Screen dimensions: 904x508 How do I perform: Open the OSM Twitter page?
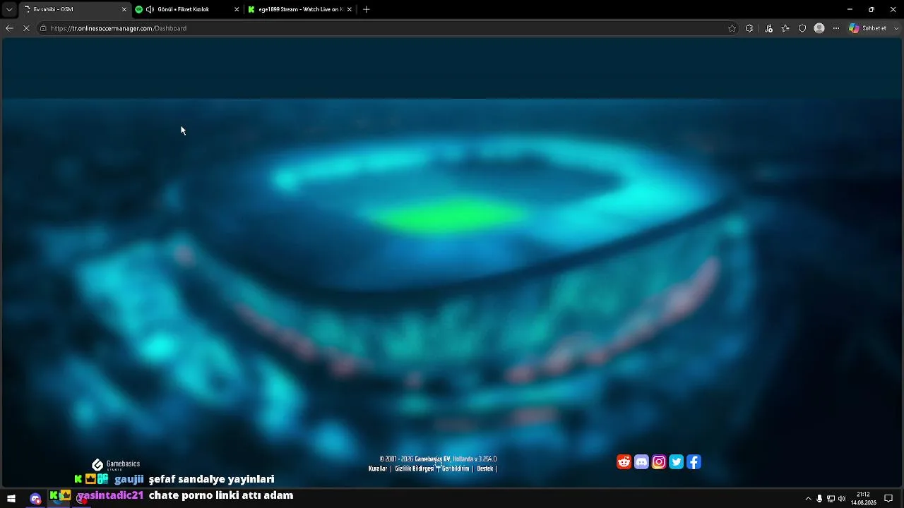pyautogui.click(x=677, y=462)
